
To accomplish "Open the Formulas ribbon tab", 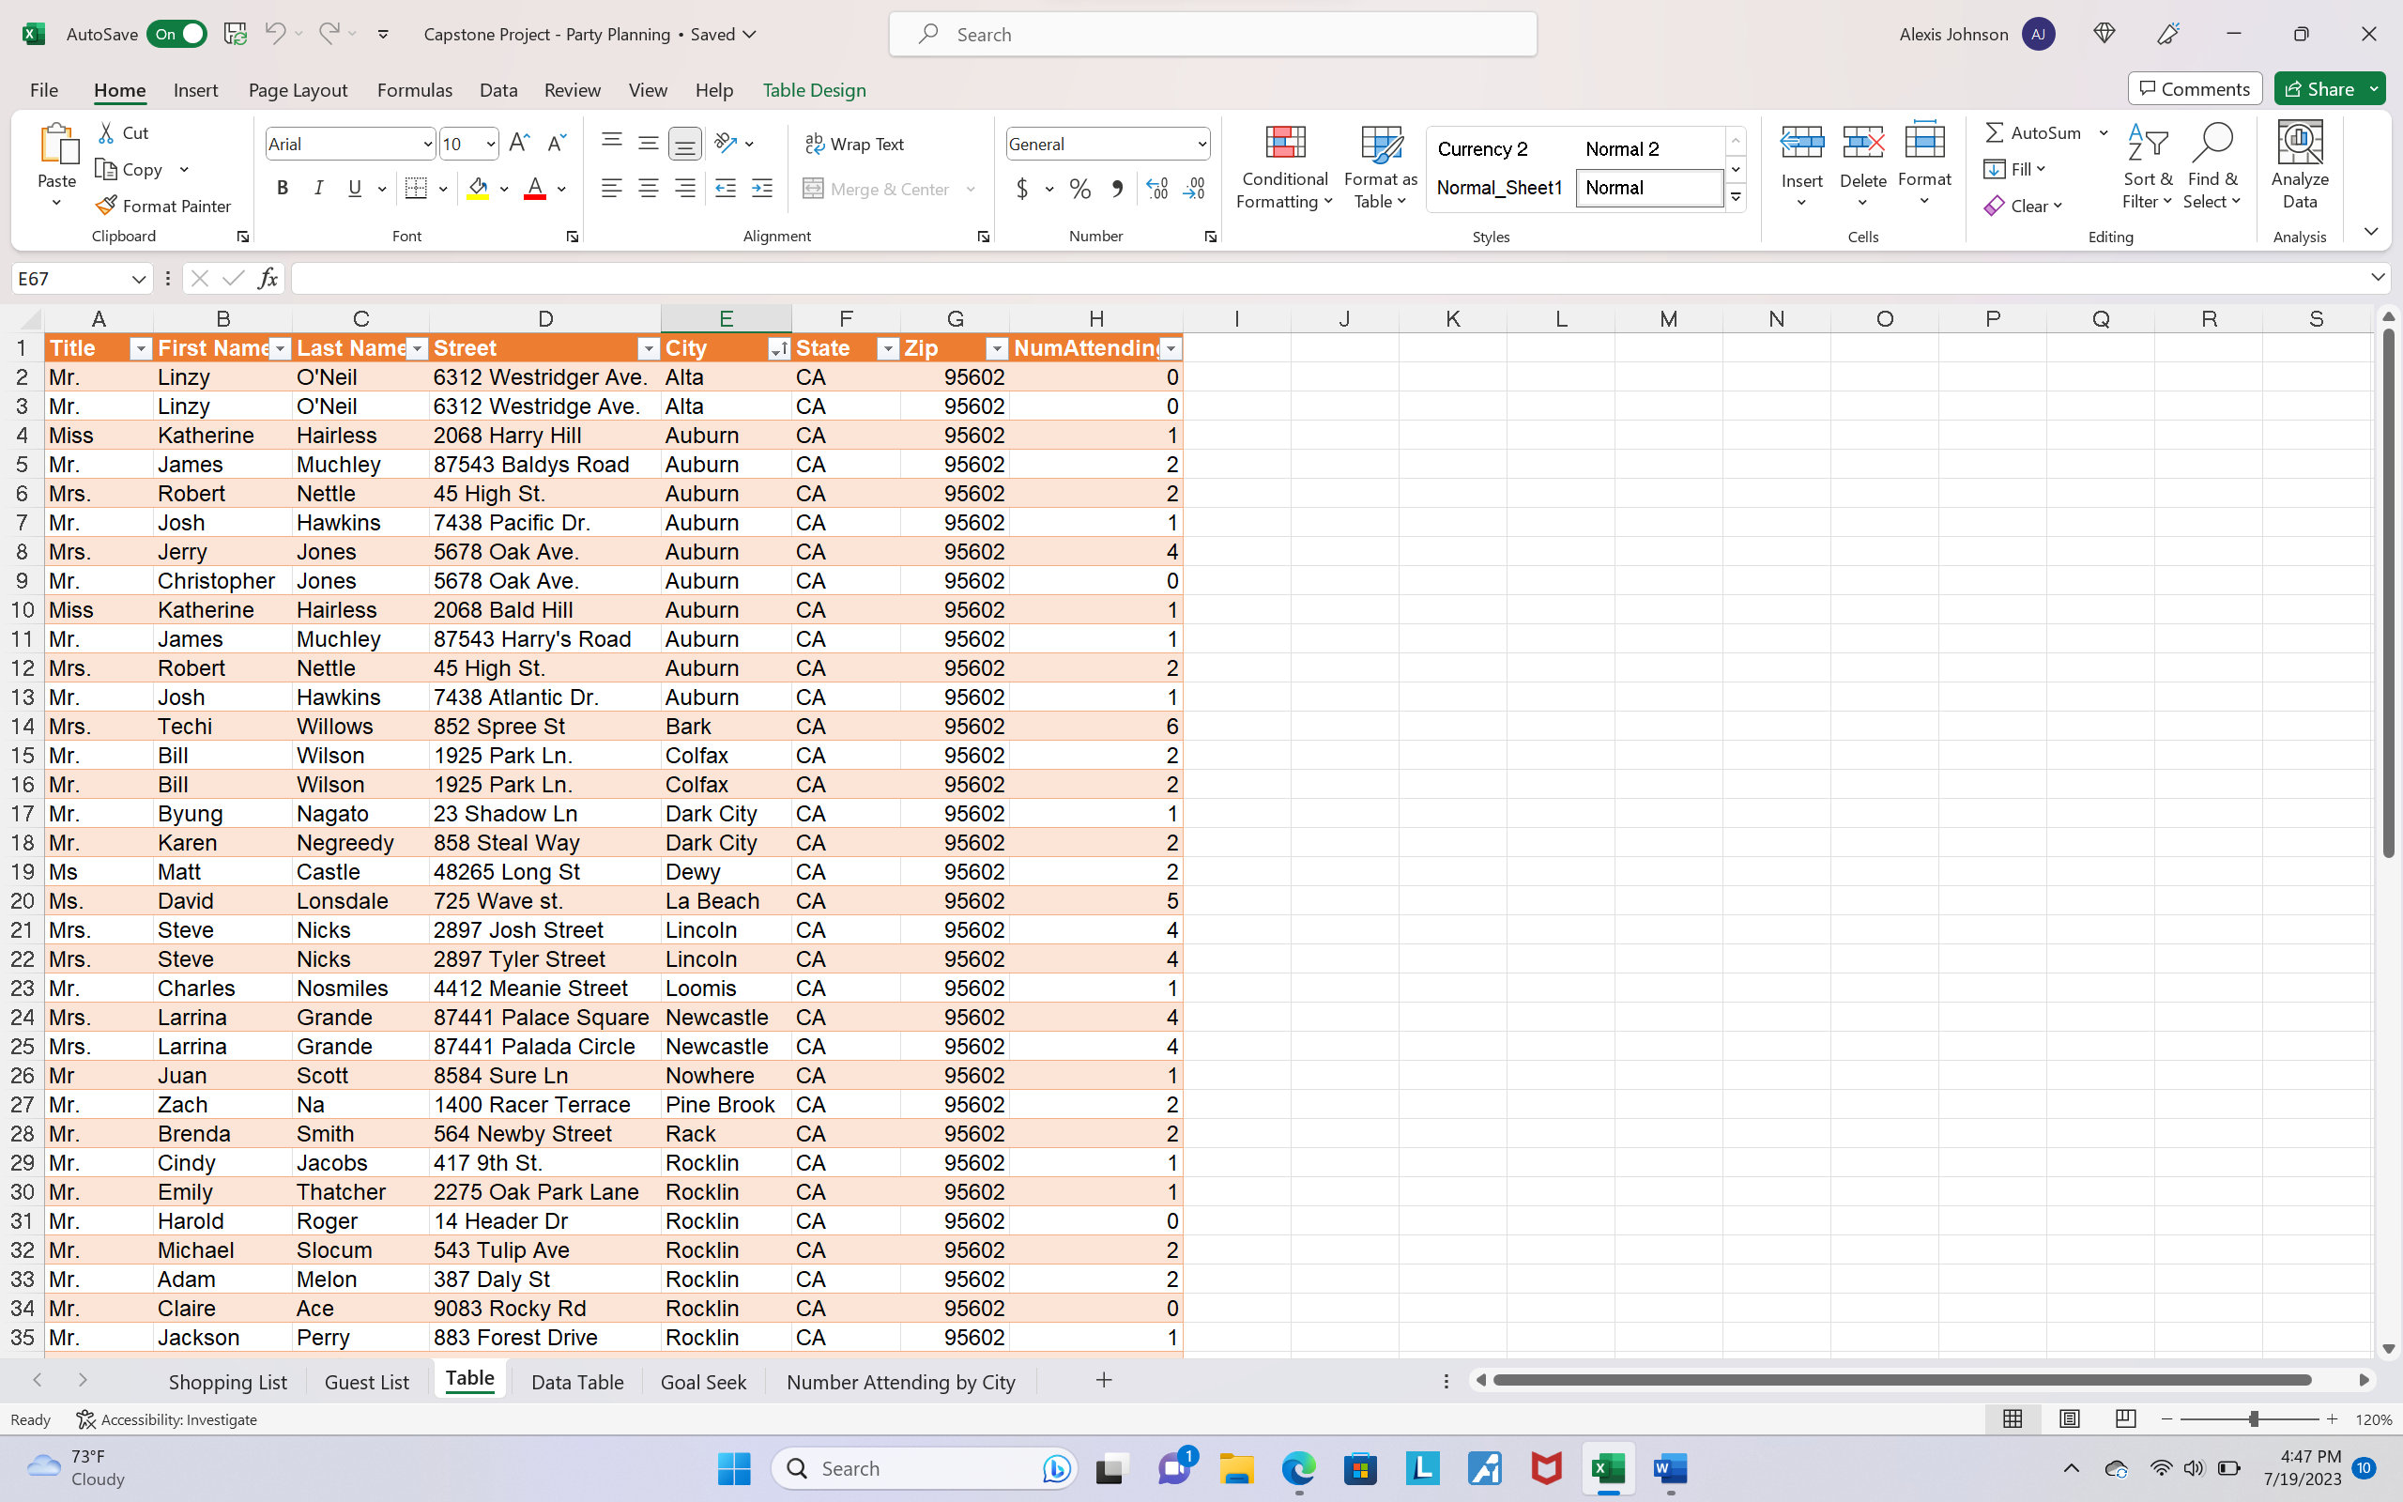I will [414, 89].
